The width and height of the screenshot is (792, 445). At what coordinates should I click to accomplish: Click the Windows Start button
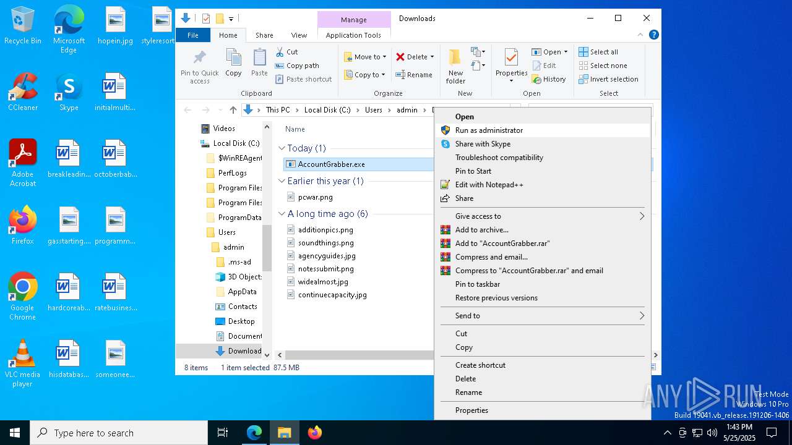tap(15, 433)
